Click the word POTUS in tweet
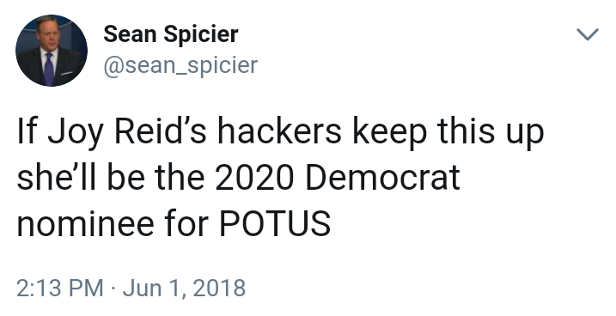The height and width of the screenshot is (316, 616). click(275, 224)
